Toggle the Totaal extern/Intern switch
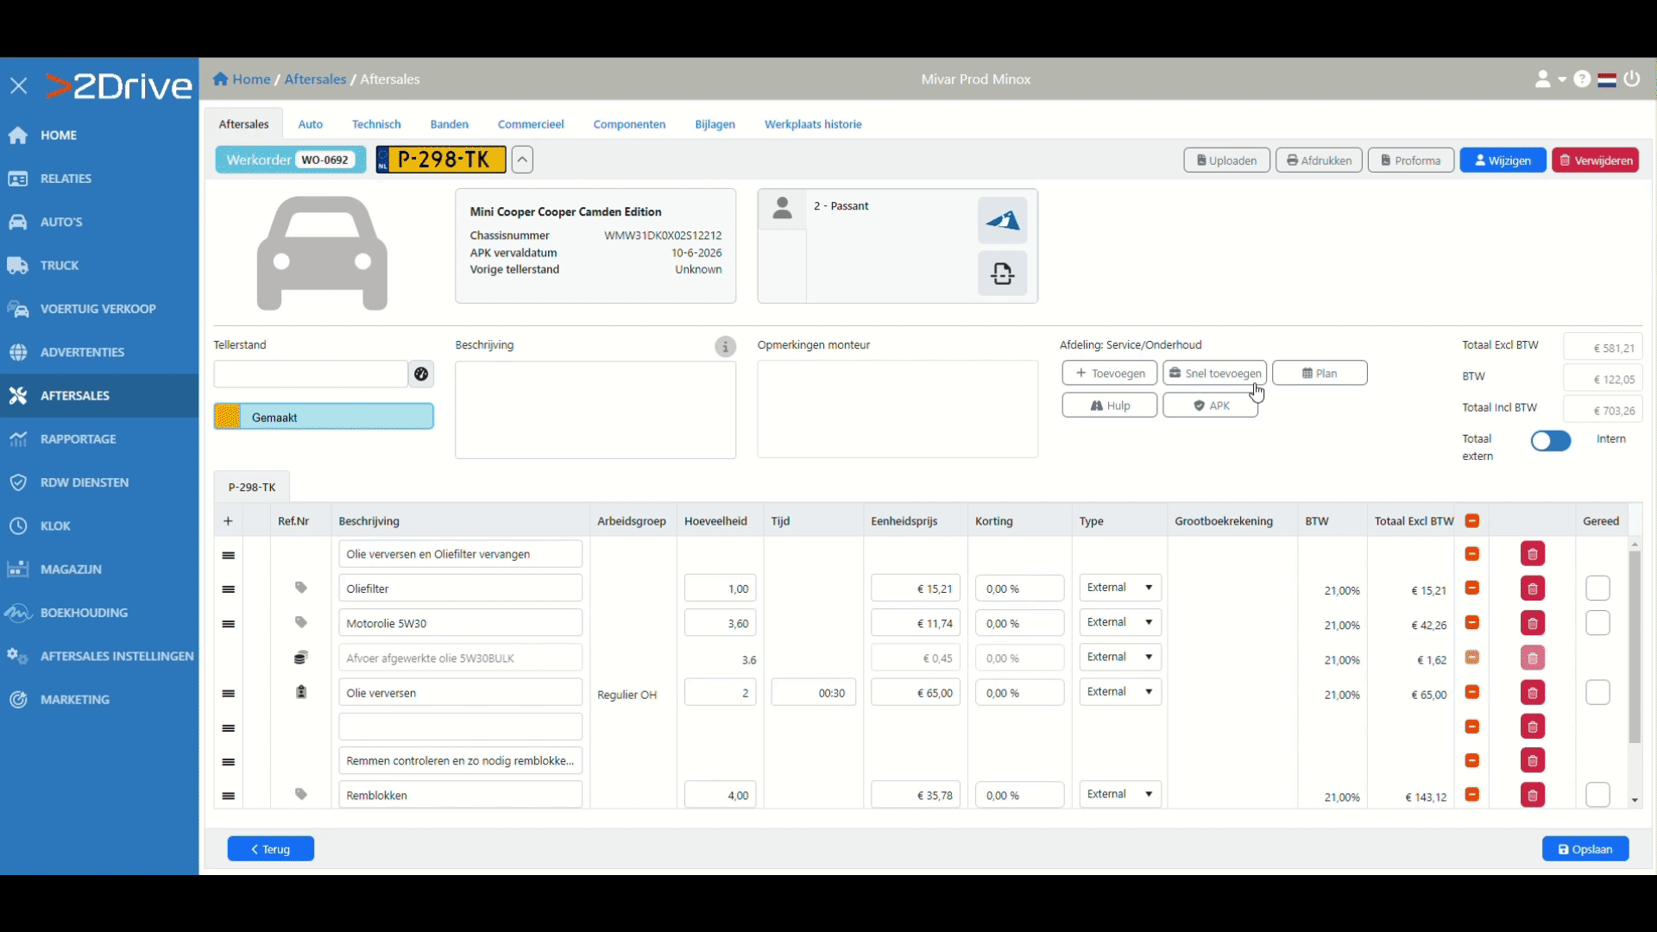 (1551, 441)
